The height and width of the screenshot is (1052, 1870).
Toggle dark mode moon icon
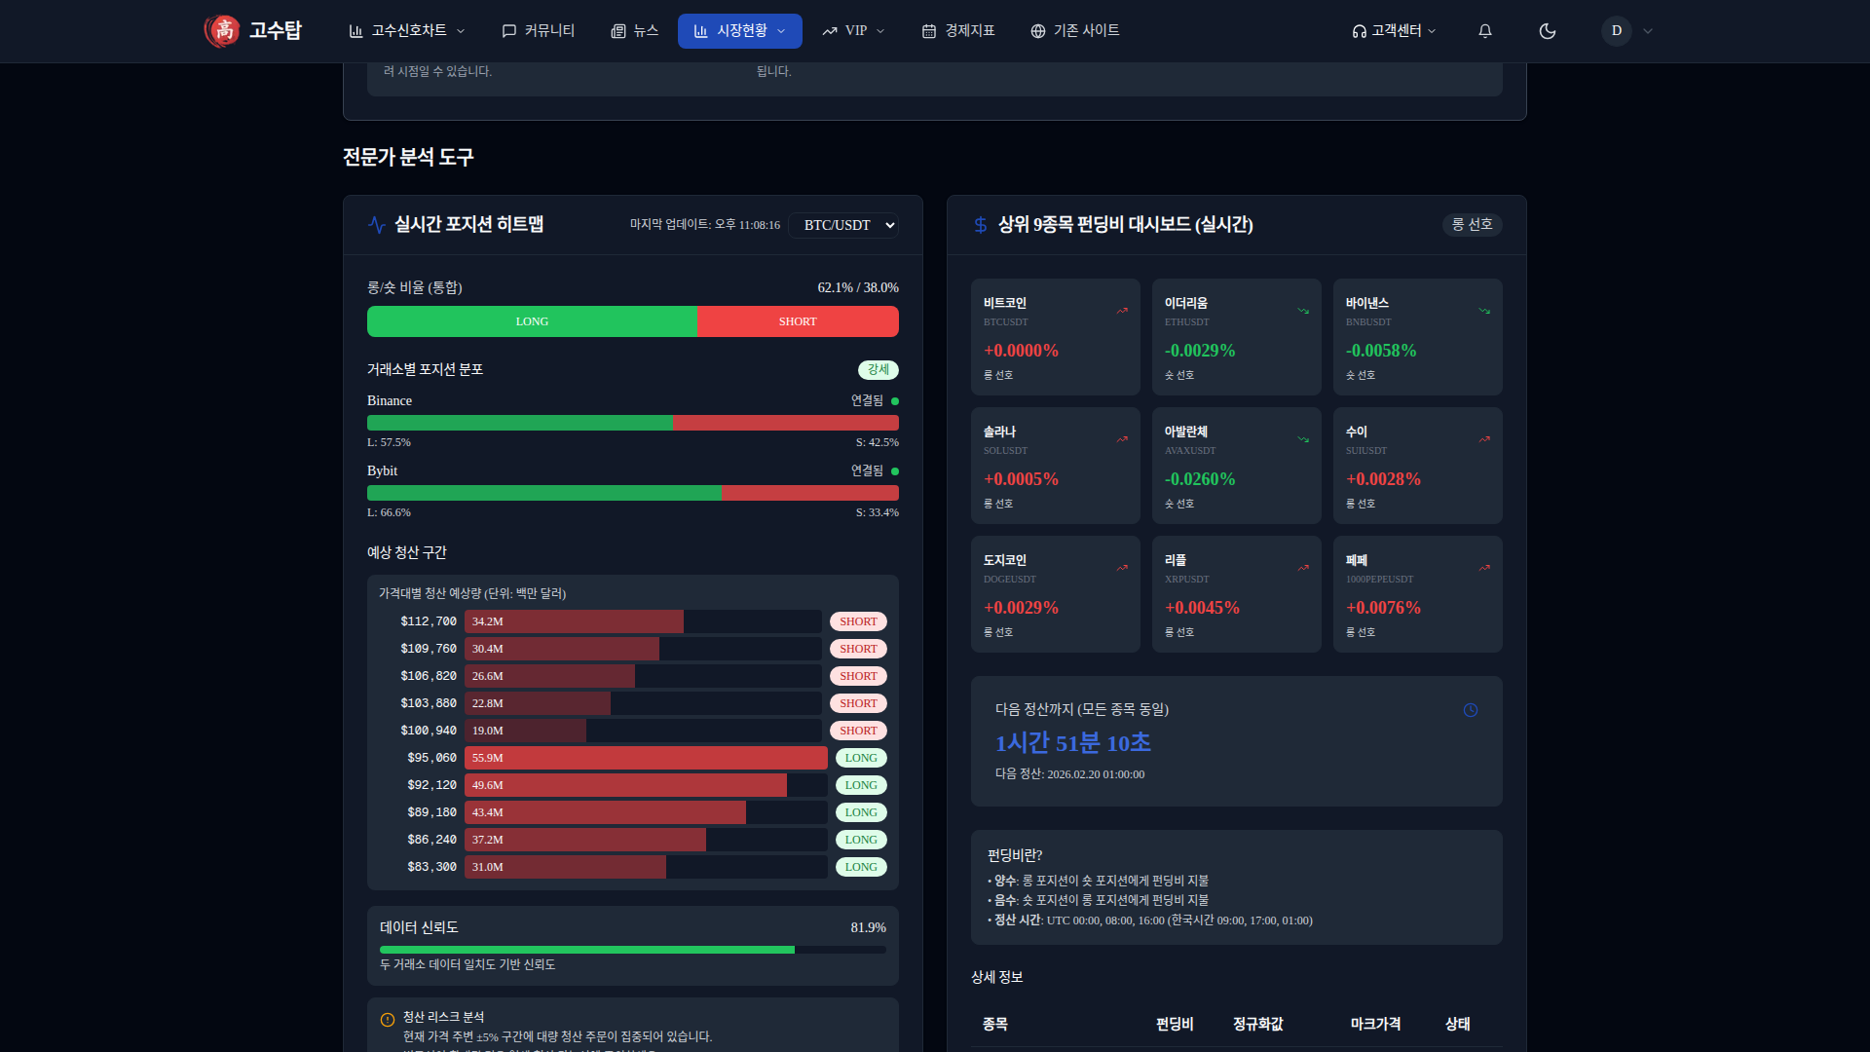tap(1547, 31)
